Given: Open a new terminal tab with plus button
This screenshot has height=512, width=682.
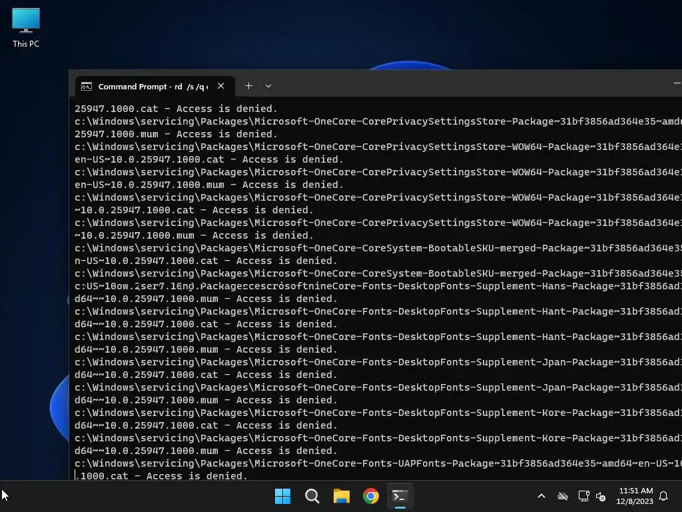Looking at the screenshot, I should [x=248, y=86].
